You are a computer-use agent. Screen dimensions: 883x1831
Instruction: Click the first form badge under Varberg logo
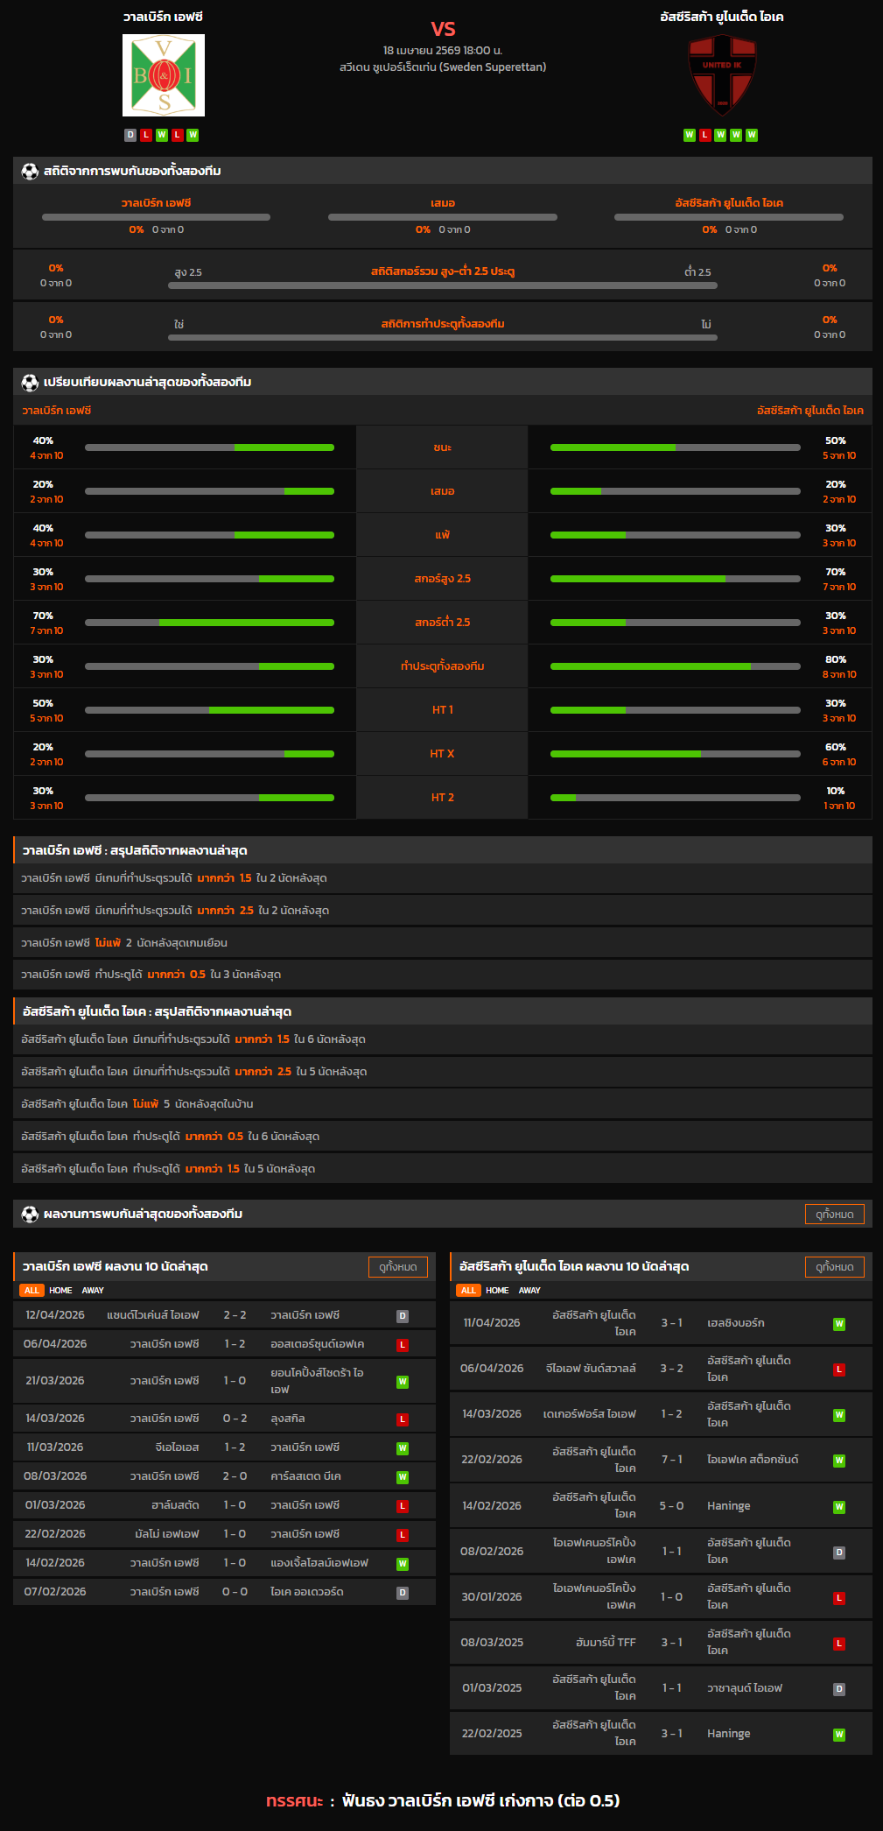(x=130, y=135)
